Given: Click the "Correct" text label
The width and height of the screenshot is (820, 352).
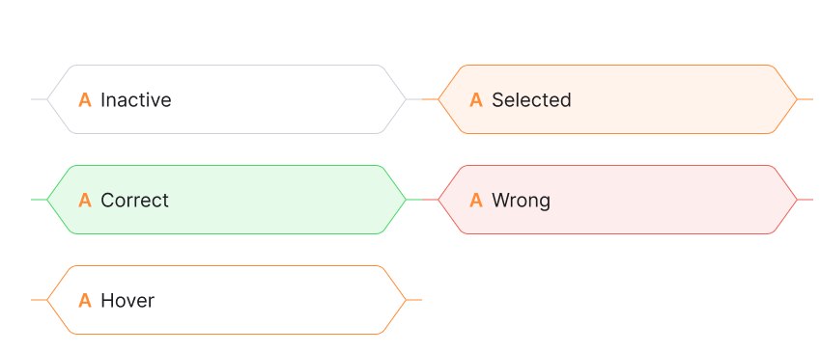Looking at the screenshot, I should pyautogui.click(x=135, y=200).
